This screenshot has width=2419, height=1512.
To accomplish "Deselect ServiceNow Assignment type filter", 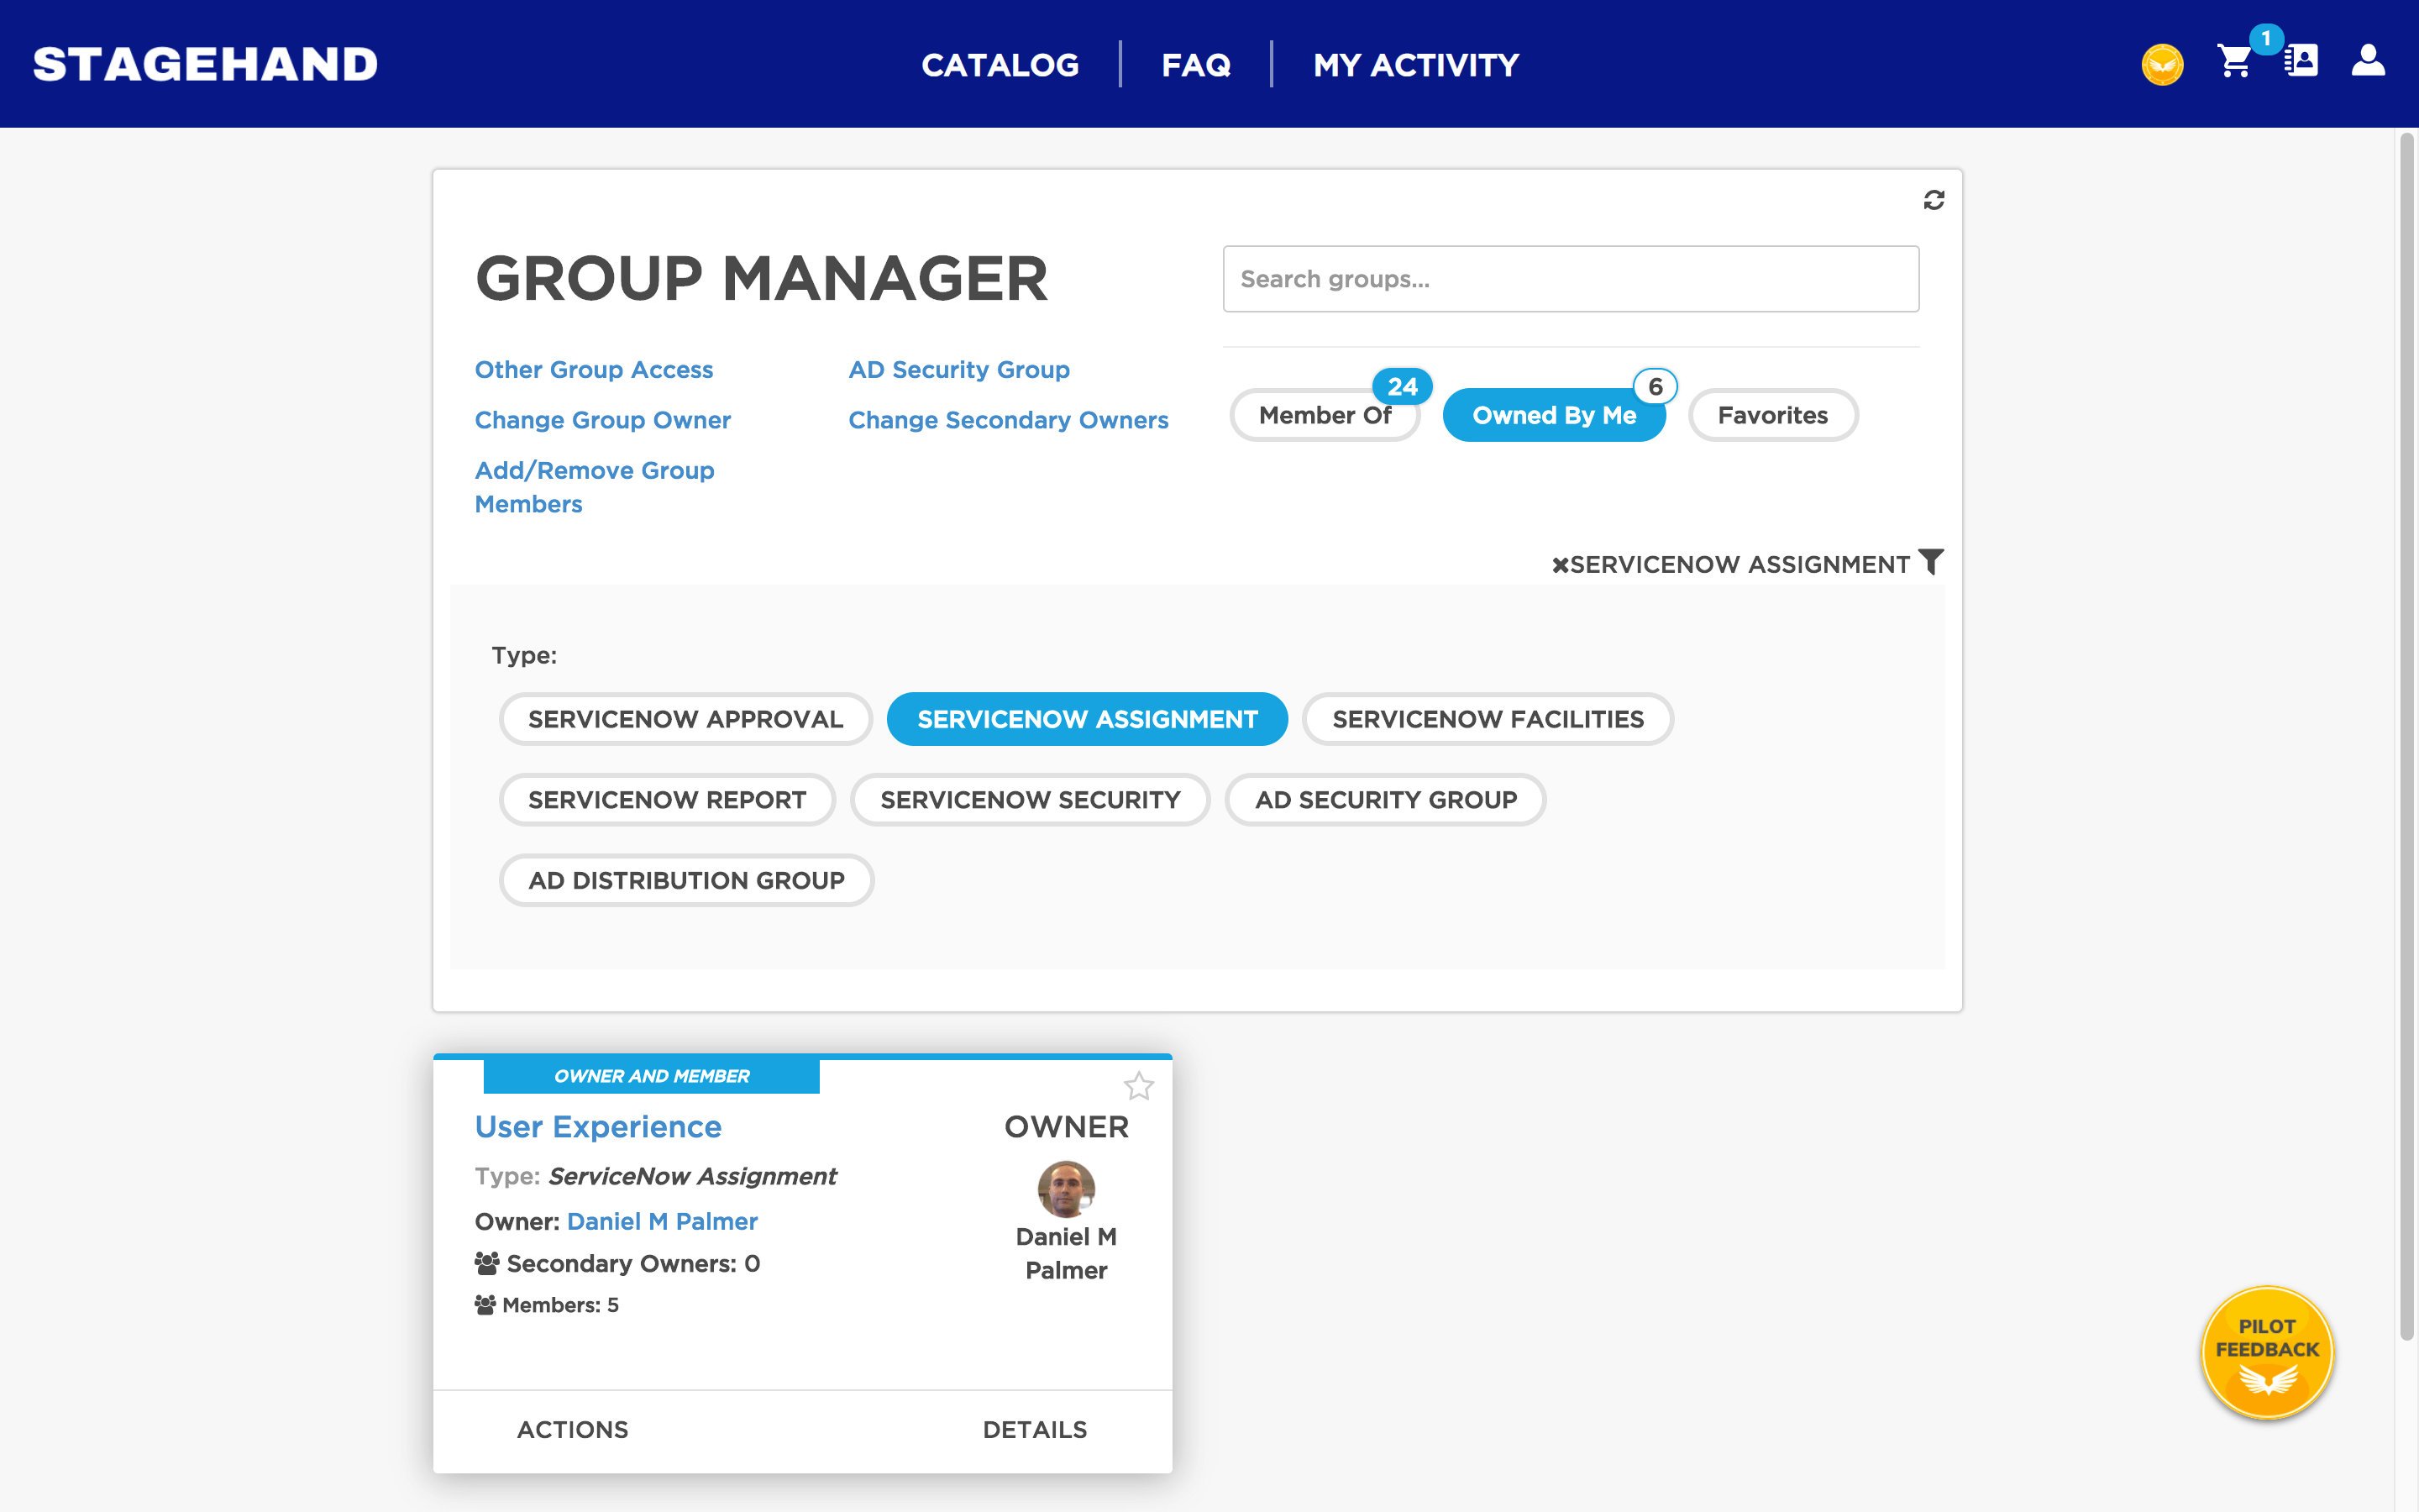I will point(1087,719).
